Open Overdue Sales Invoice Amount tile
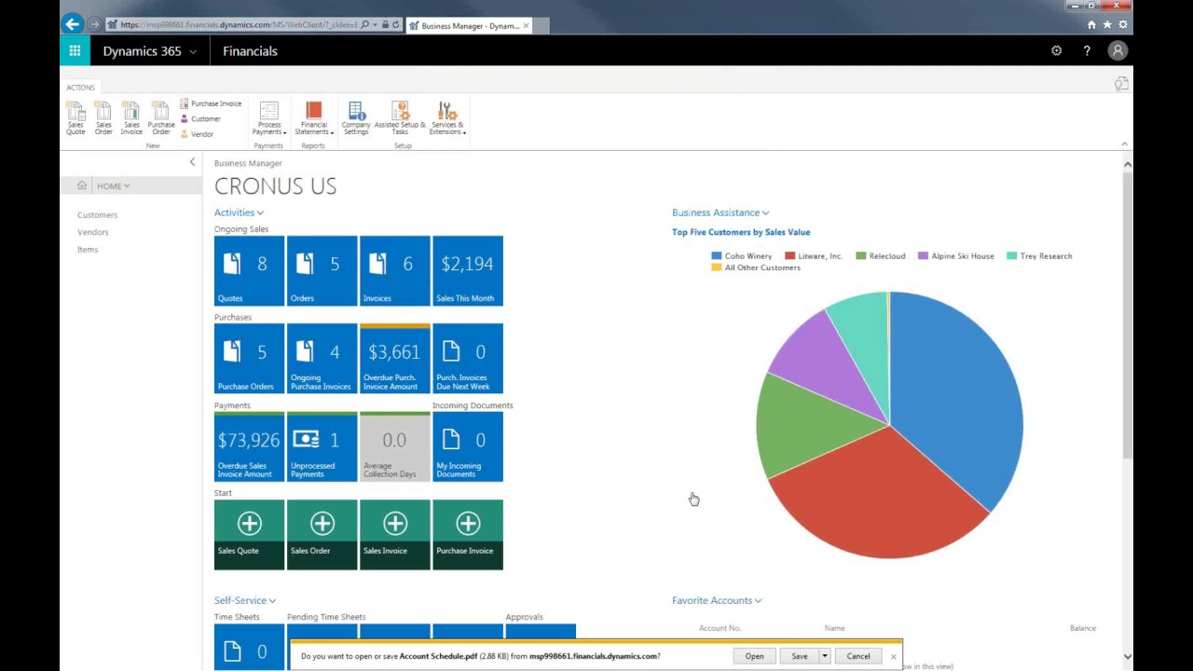 (x=249, y=446)
